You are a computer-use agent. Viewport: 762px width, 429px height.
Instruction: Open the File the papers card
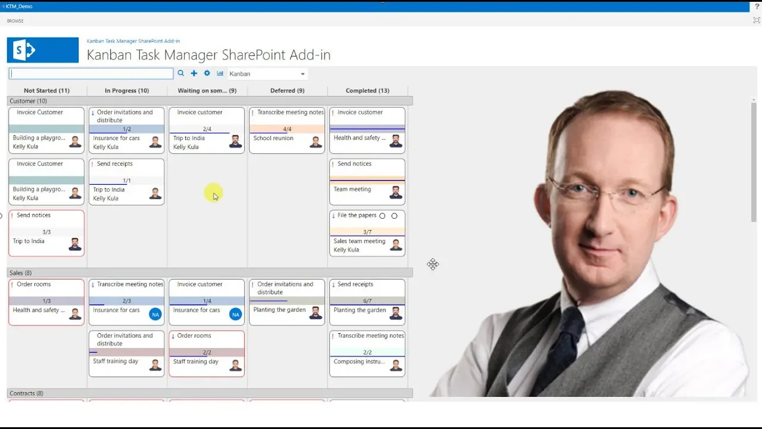367,233
